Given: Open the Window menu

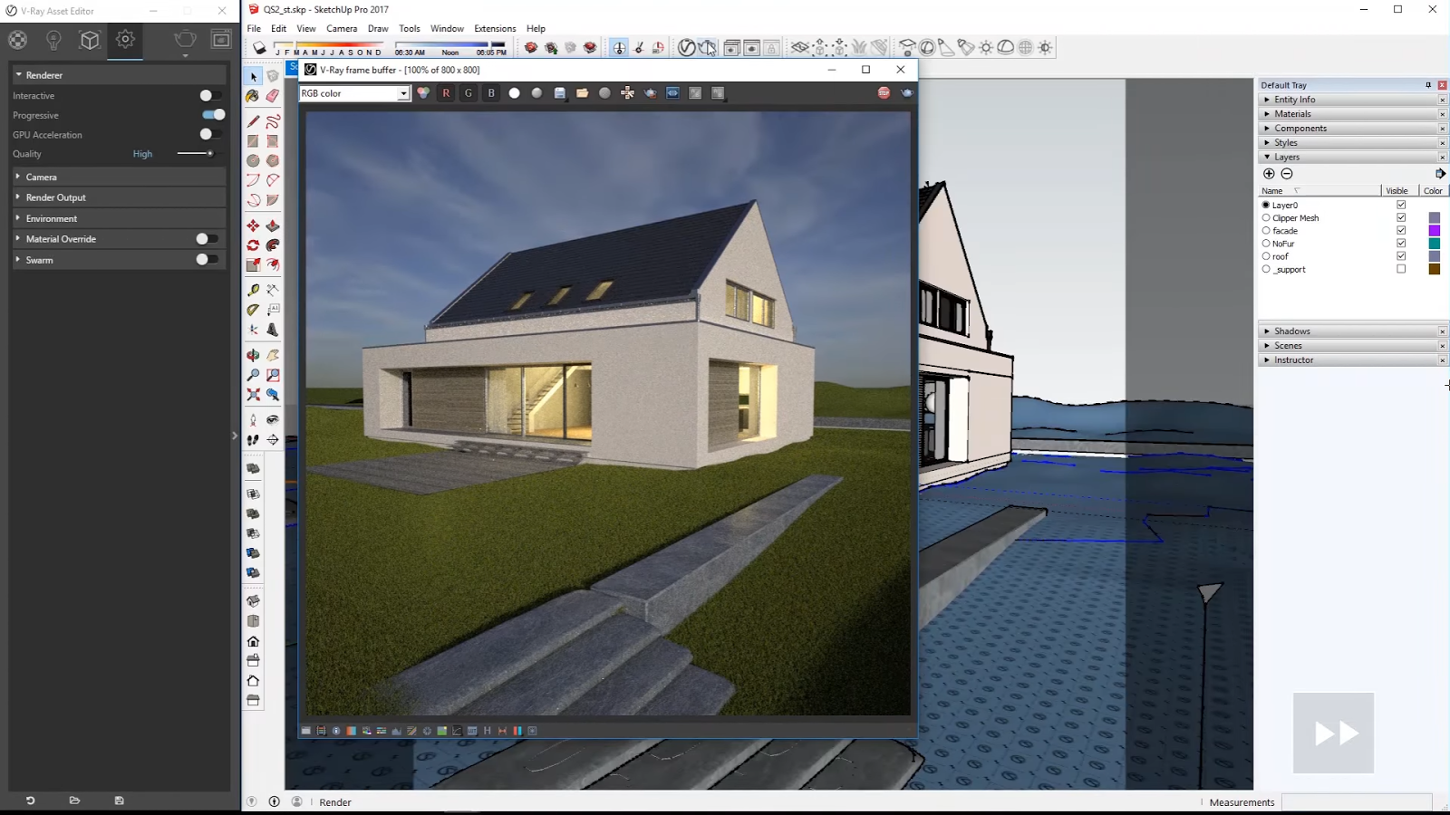Looking at the screenshot, I should (x=447, y=29).
